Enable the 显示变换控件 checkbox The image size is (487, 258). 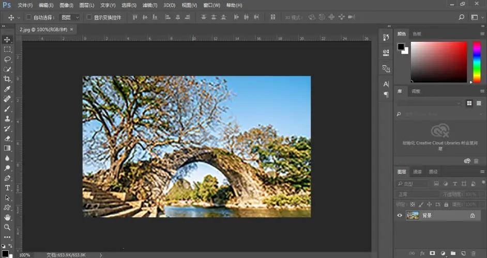(89, 17)
